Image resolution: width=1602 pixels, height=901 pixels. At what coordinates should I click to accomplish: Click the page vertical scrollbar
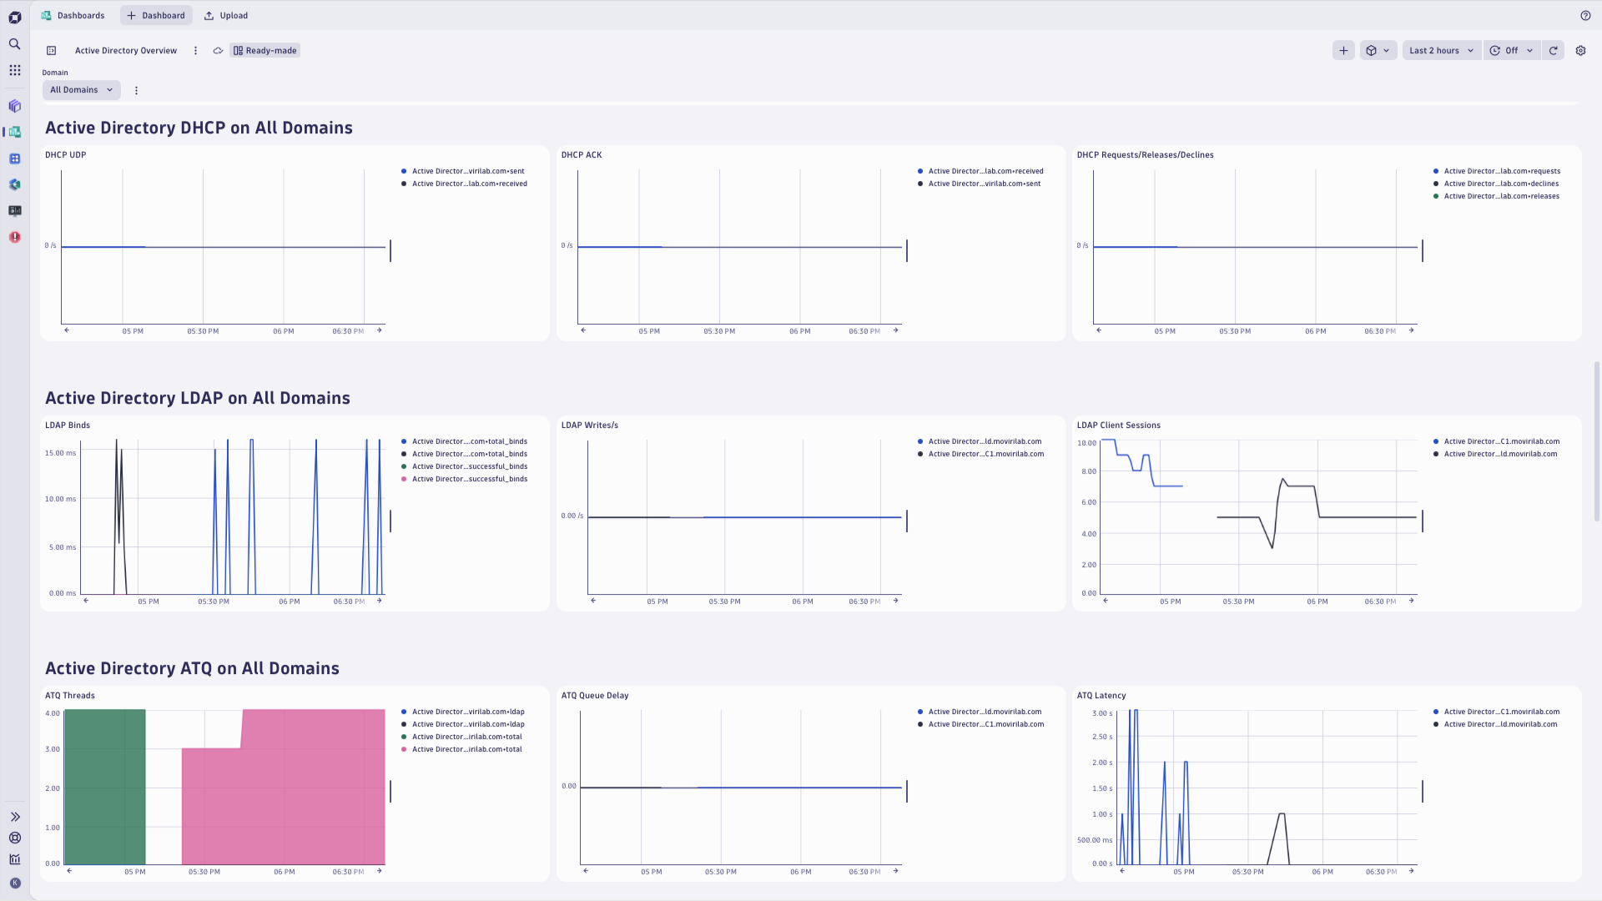(1596, 441)
